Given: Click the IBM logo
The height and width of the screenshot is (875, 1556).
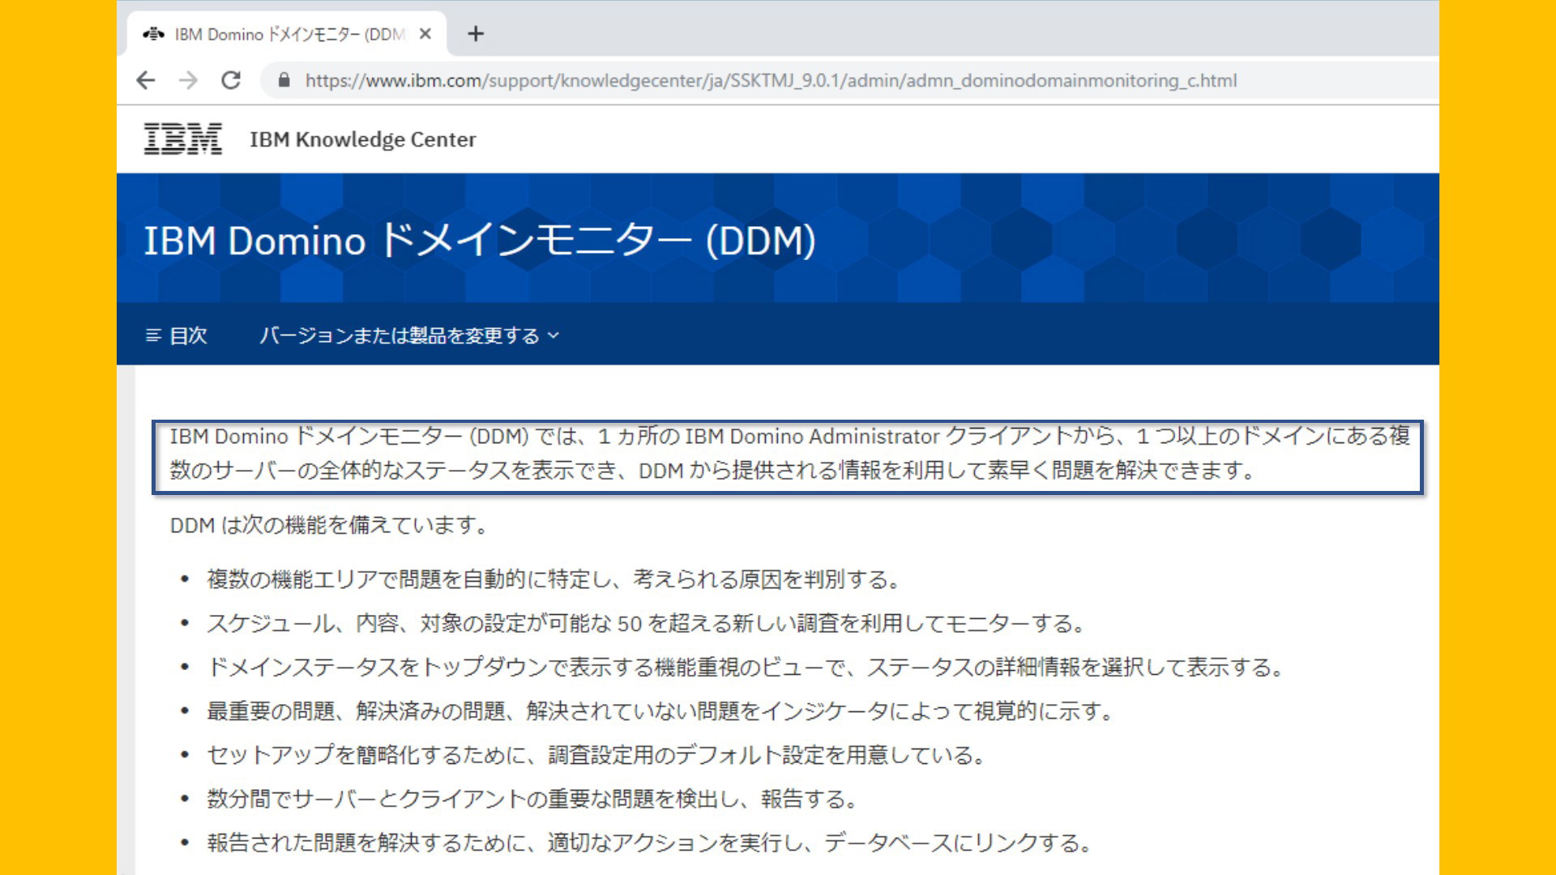Looking at the screenshot, I should 183,139.
